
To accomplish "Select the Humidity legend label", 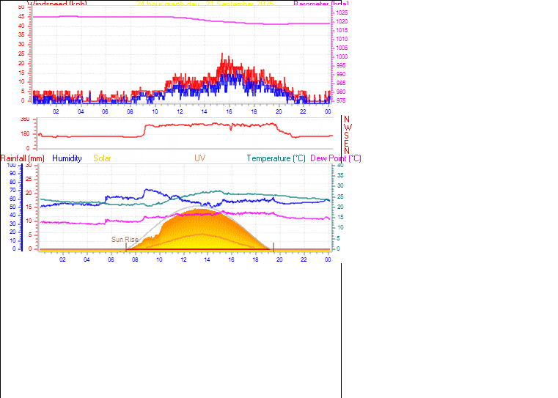I will pos(67,158).
